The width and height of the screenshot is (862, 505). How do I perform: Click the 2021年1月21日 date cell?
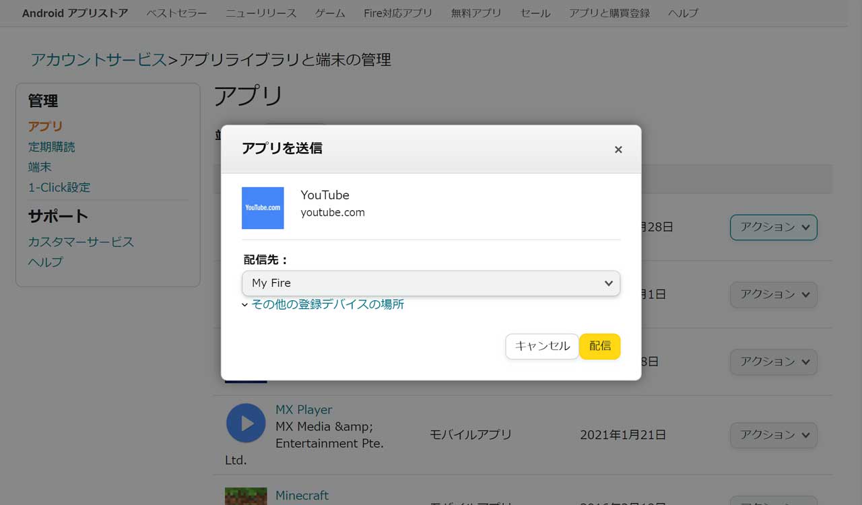pyautogui.click(x=623, y=435)
